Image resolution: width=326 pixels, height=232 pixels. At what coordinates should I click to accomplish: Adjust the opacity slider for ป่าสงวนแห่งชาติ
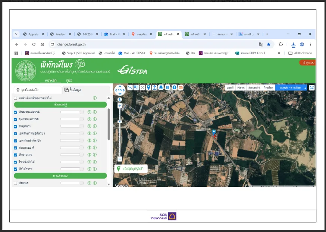coord(72,112)
